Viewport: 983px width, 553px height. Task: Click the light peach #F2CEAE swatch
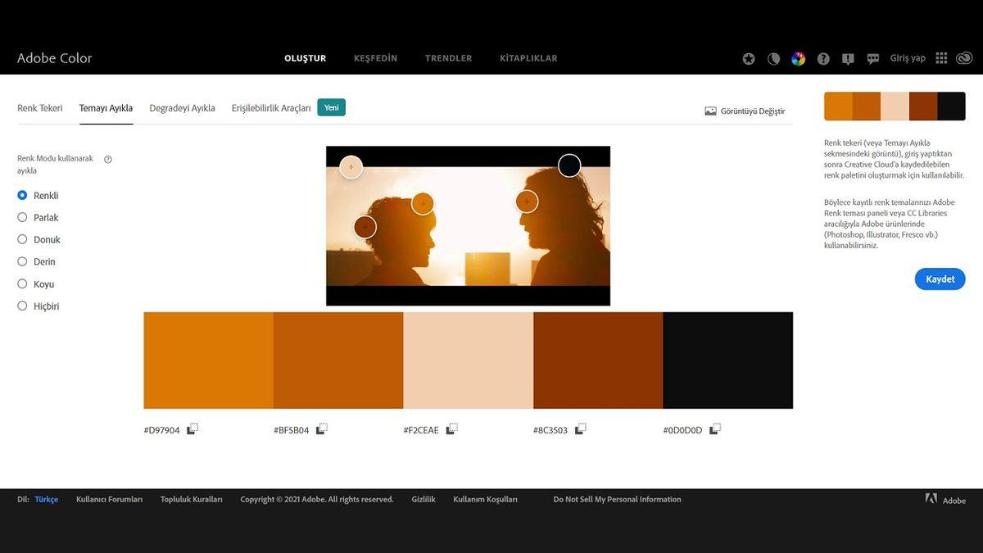click(x=468, y=360)
